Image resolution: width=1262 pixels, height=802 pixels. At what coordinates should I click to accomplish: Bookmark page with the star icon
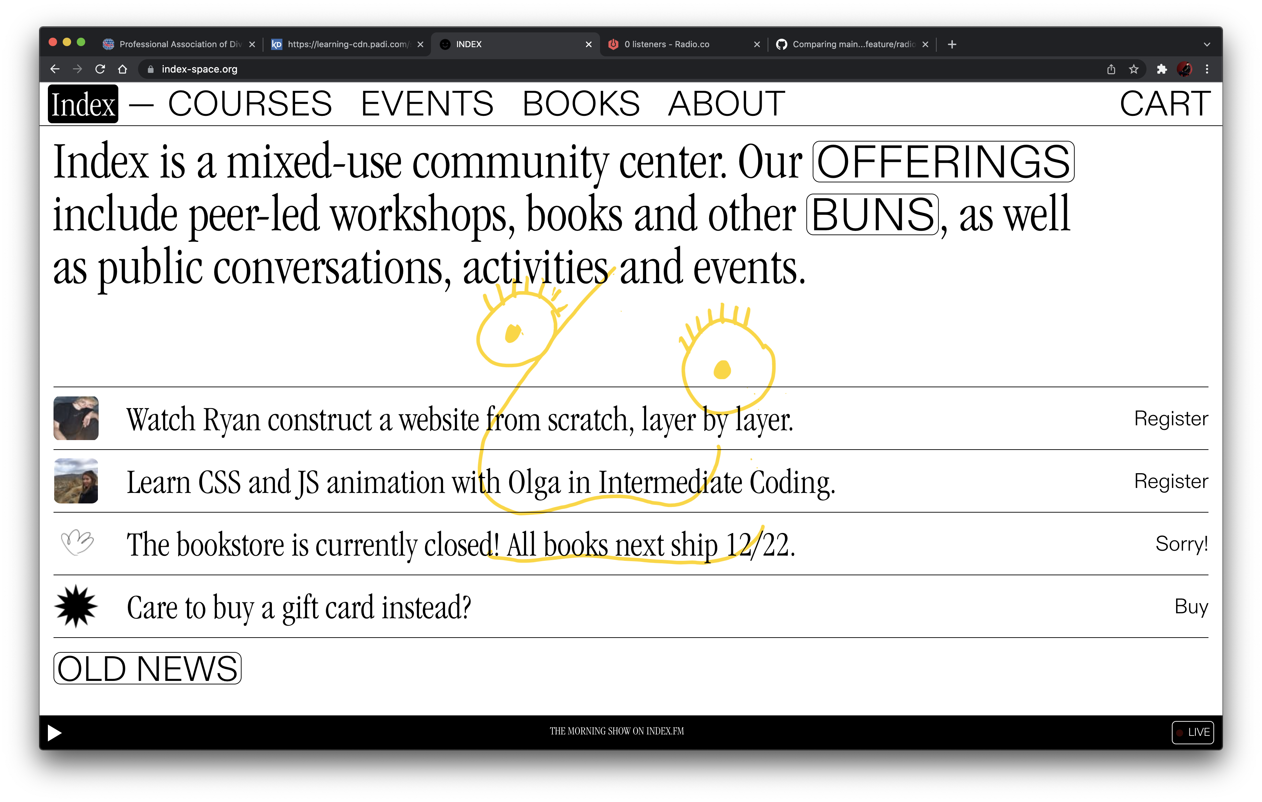click(x=1133, y=69)
